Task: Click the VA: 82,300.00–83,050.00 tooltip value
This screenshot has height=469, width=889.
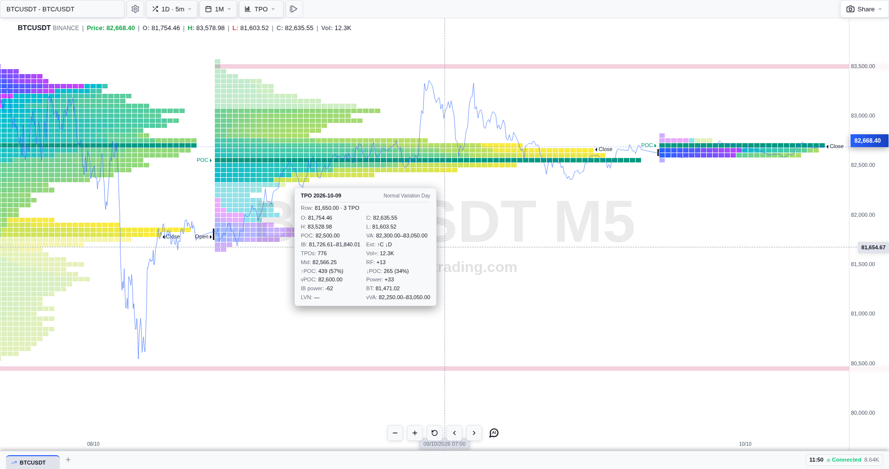Action: coord(397,235)
